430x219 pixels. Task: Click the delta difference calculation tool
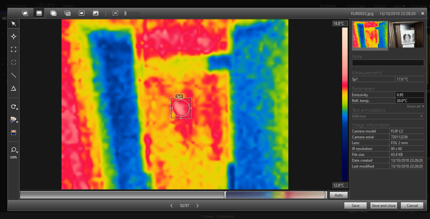[x=14, y=89]
